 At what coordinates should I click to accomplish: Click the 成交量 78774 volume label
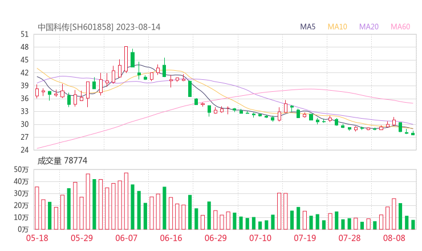tap(62, 161)
